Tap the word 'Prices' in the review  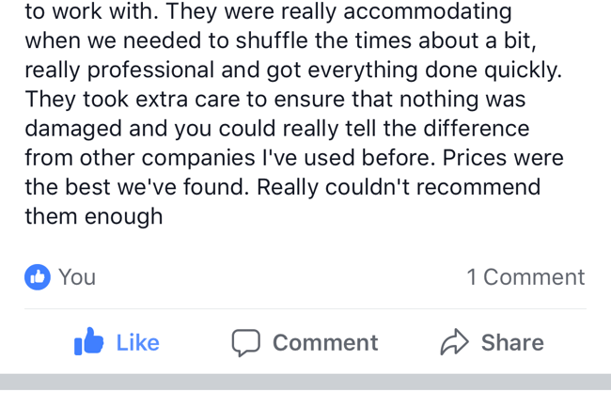pyautogui.click(x=474, y=158)
